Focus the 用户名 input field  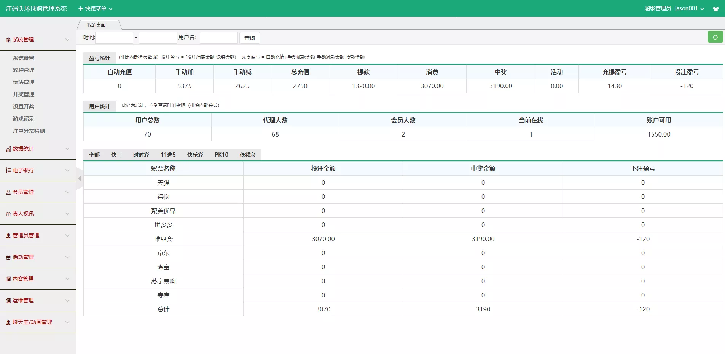218,38
